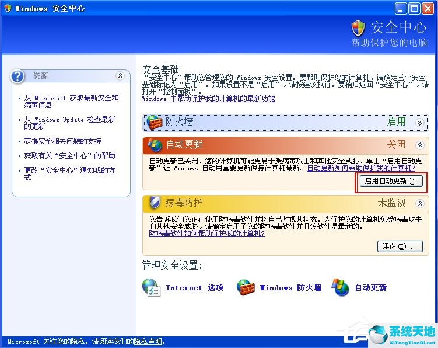Open the 隐私声明 link in status bar
The width and height of the screenshot is (438, 348).
(148, 342)
